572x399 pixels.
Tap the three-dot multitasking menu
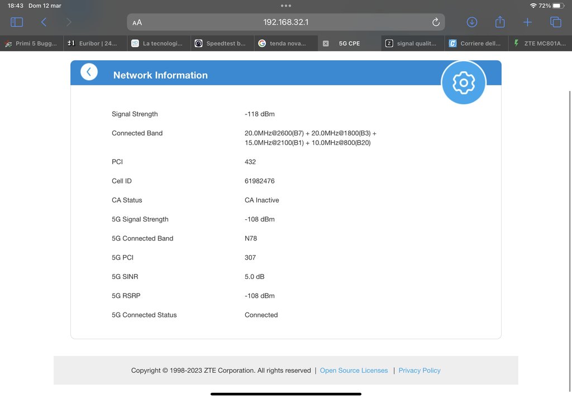coord(286,6)
